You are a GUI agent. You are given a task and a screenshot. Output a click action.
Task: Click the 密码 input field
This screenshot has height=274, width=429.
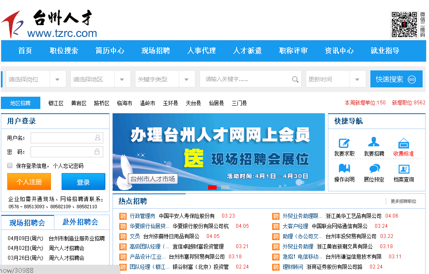coord(67,152)
